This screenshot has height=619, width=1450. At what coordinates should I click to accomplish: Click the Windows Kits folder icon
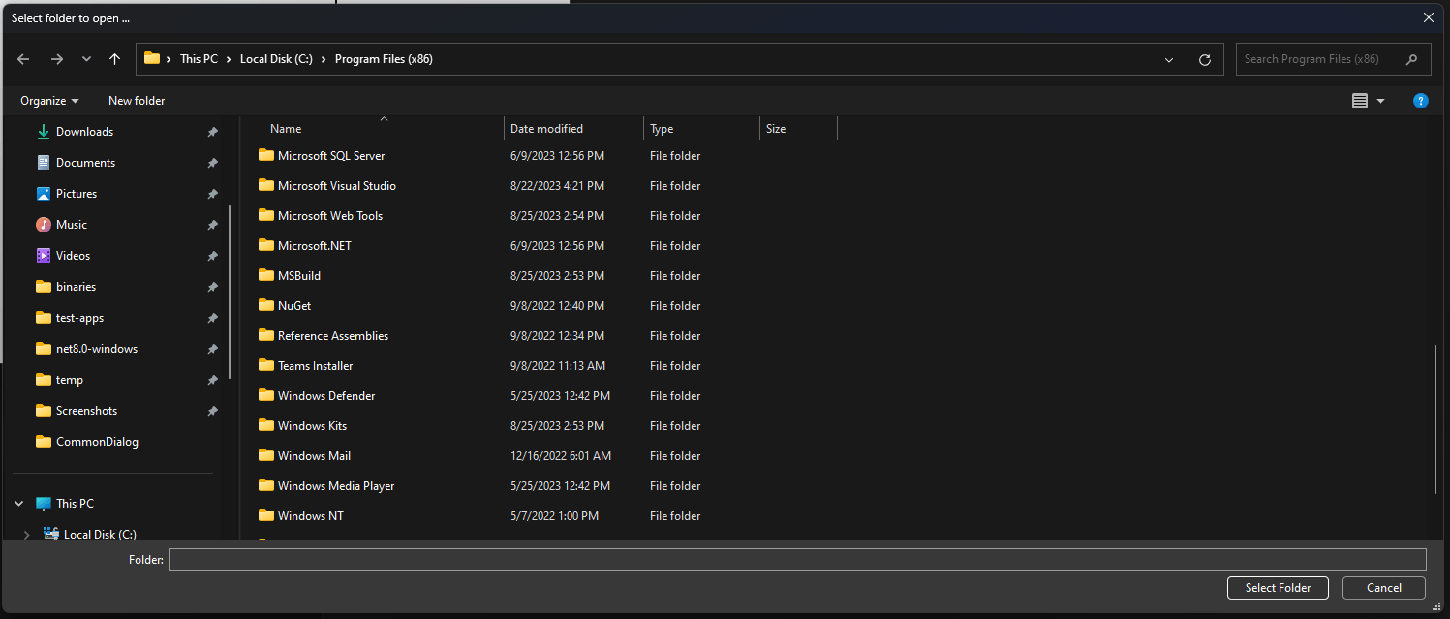[x=266, y=425]
